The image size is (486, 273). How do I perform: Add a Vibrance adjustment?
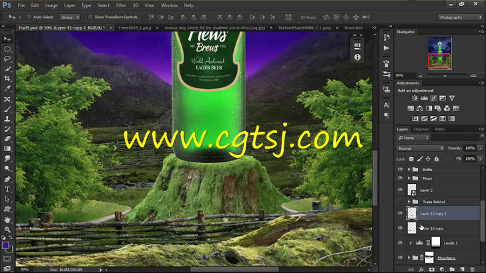[x=452, y=98]
